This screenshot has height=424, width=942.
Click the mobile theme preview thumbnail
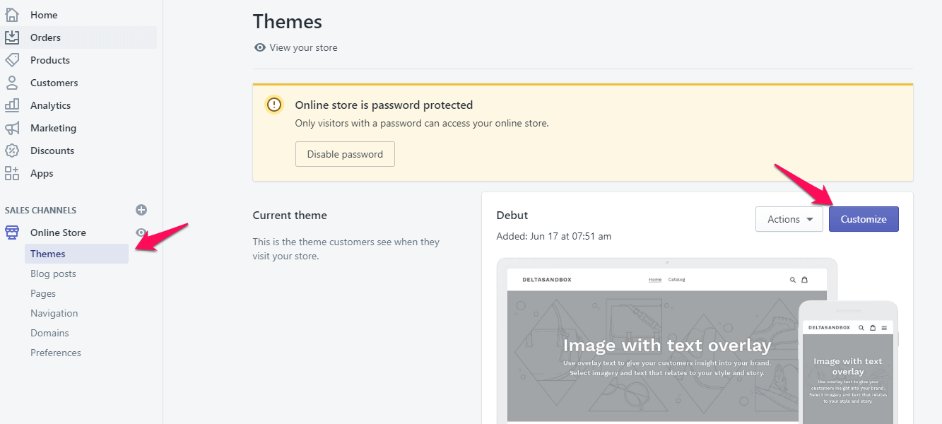(848, 363)
